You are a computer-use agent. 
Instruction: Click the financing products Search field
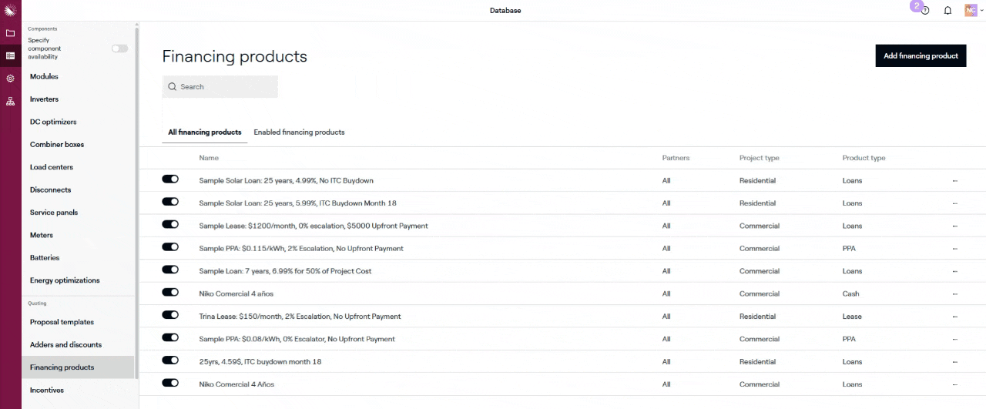click(220, 87)
